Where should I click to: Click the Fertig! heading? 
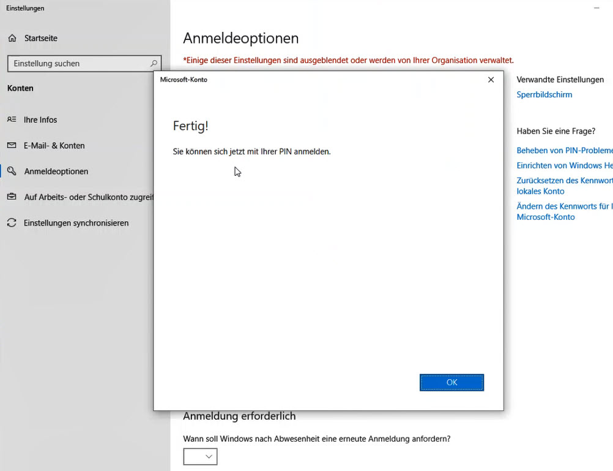tap(190, 126)
